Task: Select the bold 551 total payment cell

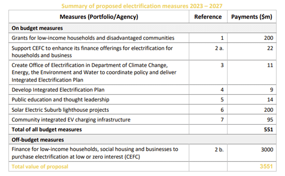Action: tap(268, 130)
